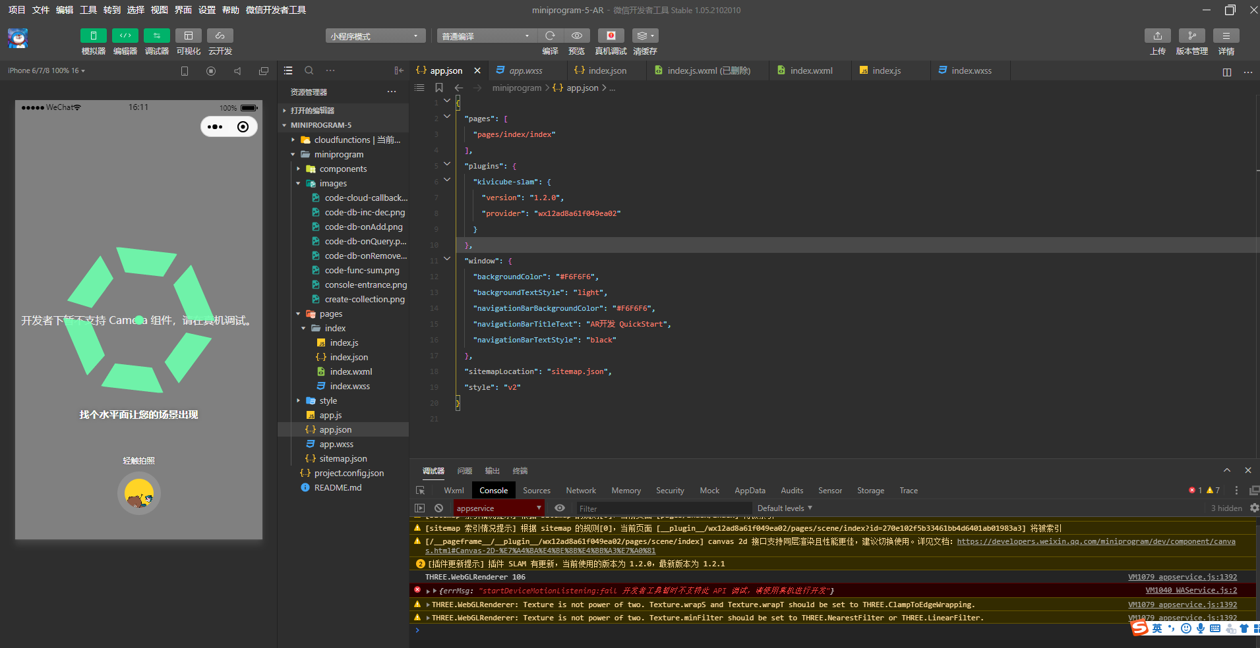Open the appservice context dropdown
The width and height of the screenshot is (1260, 648).
(x=498, y=508)
